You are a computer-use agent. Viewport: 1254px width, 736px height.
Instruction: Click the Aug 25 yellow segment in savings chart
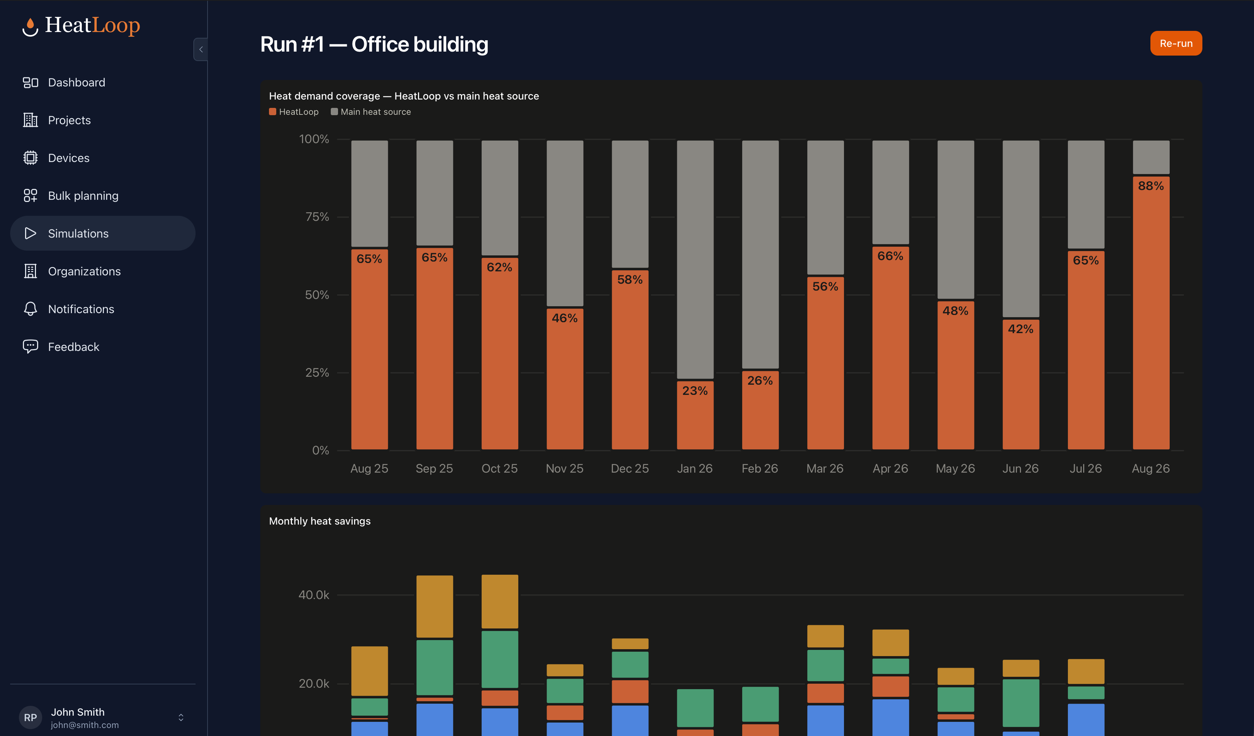pyautogui.click(x=369, y=671)
